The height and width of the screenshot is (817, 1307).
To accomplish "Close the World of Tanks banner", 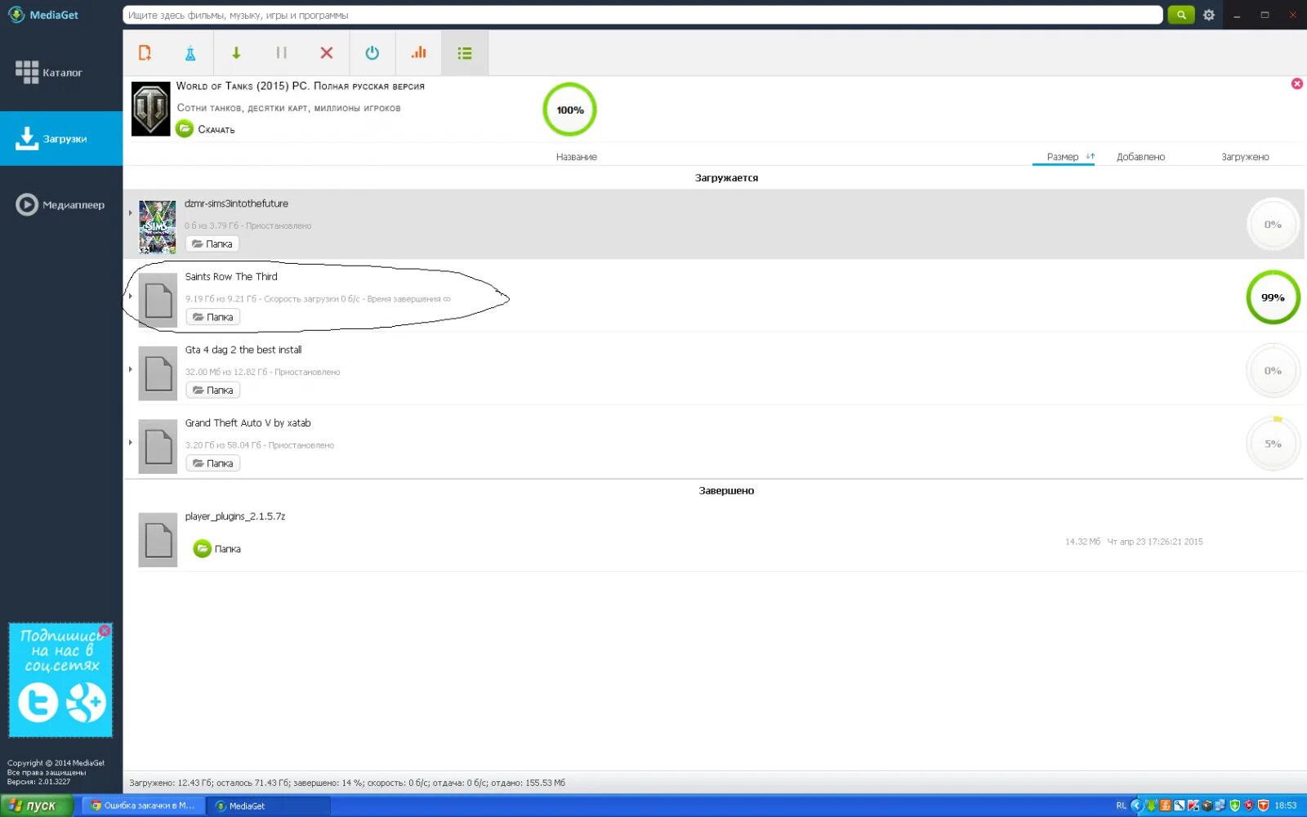I will pos(1296,83).
